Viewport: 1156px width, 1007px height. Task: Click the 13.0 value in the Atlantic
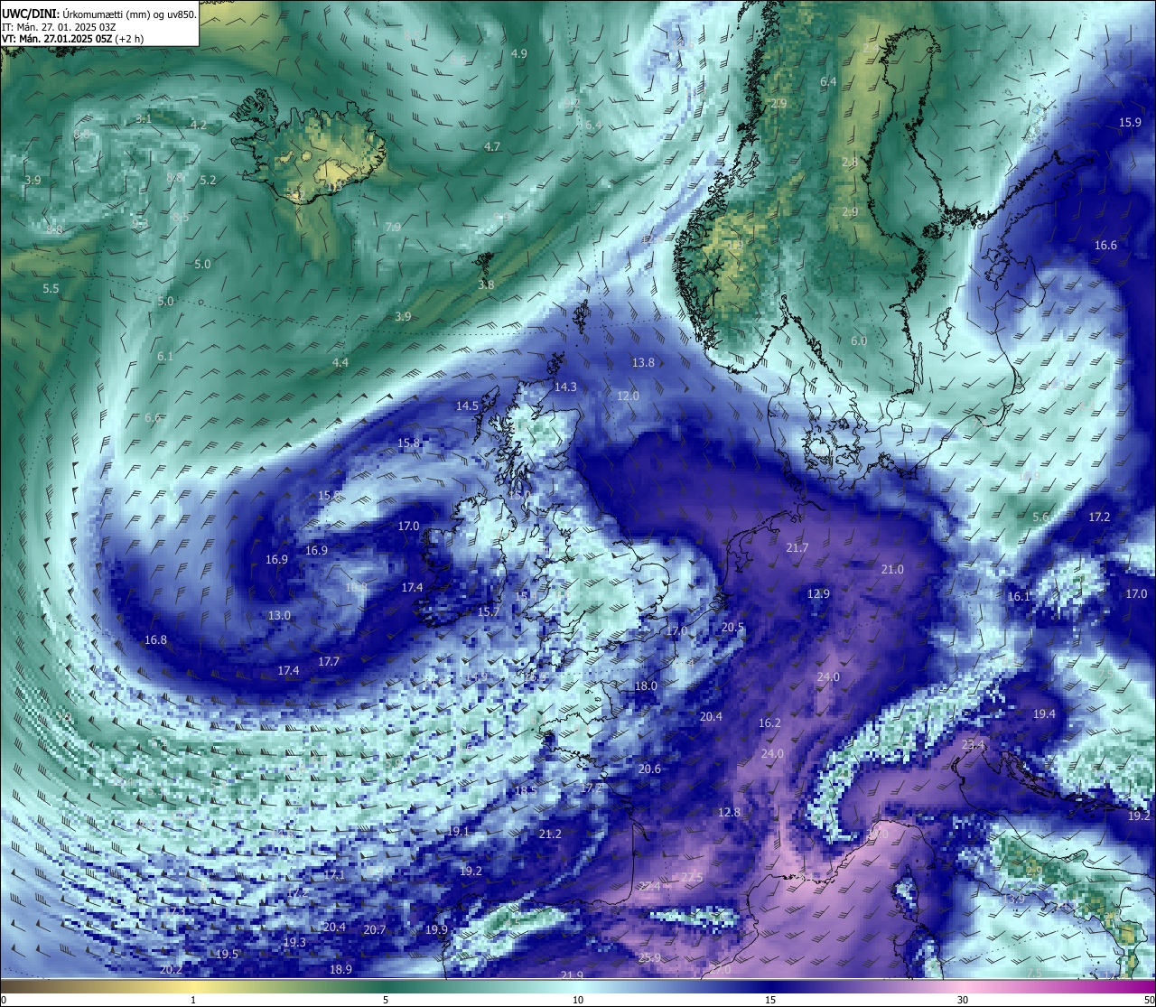pyautogui.click(x=280, y=615)
